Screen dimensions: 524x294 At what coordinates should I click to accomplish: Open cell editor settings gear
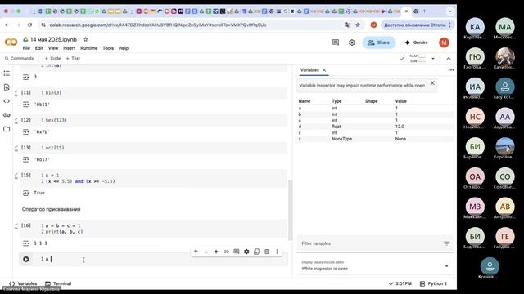tap(246, 252)
